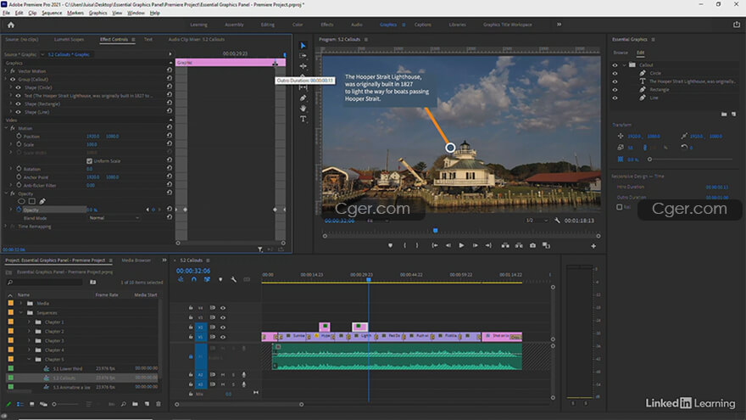Collapse the Motion effect
This screenshot has width=746, height=420.
pos(6,128)
